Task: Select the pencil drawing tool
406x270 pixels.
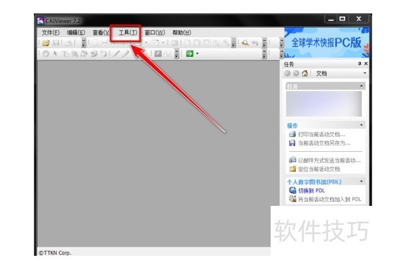Action: coord(126,53)
